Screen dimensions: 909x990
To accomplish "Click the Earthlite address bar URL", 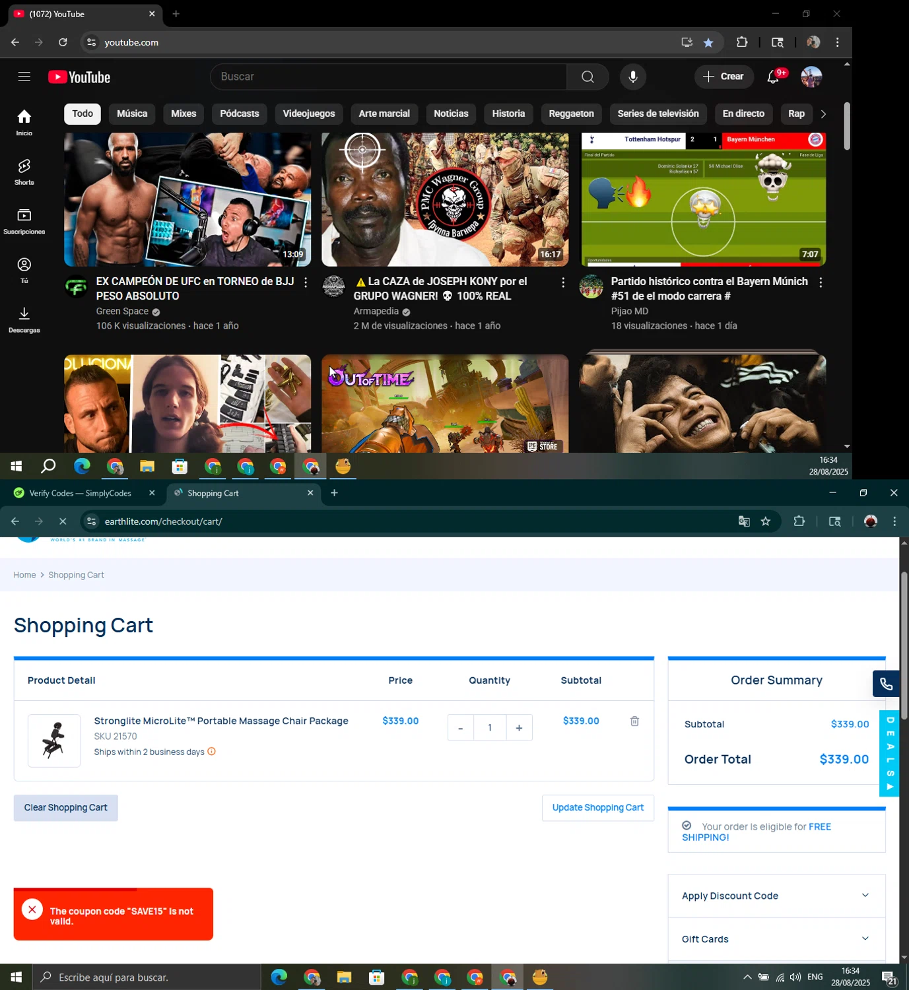I will 163,521.
